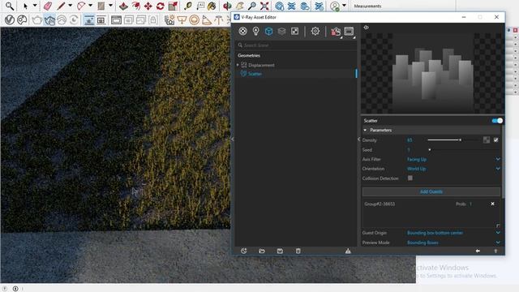Open Materials category in Asset Editor
Image resolution: width=519 pixels, height=292 pixels.
(x=242, y=31)
